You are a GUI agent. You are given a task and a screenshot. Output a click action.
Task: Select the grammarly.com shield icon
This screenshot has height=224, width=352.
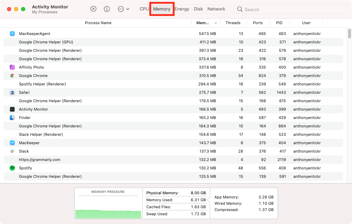pos(12,160)
